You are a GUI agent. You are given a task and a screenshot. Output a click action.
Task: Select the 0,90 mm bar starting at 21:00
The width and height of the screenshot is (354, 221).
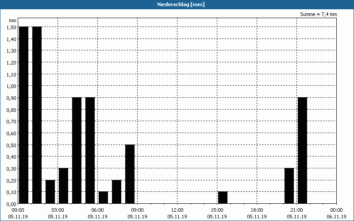pyautogui.click(x=303, y=150)
